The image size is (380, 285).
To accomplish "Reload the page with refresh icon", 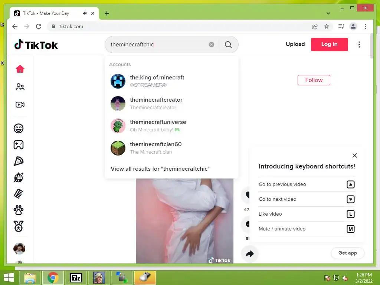I will [39, 26].
